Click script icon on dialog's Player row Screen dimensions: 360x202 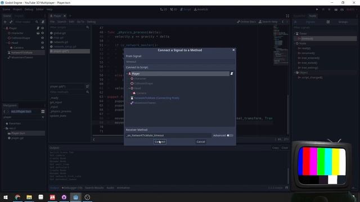pos(232,74)
